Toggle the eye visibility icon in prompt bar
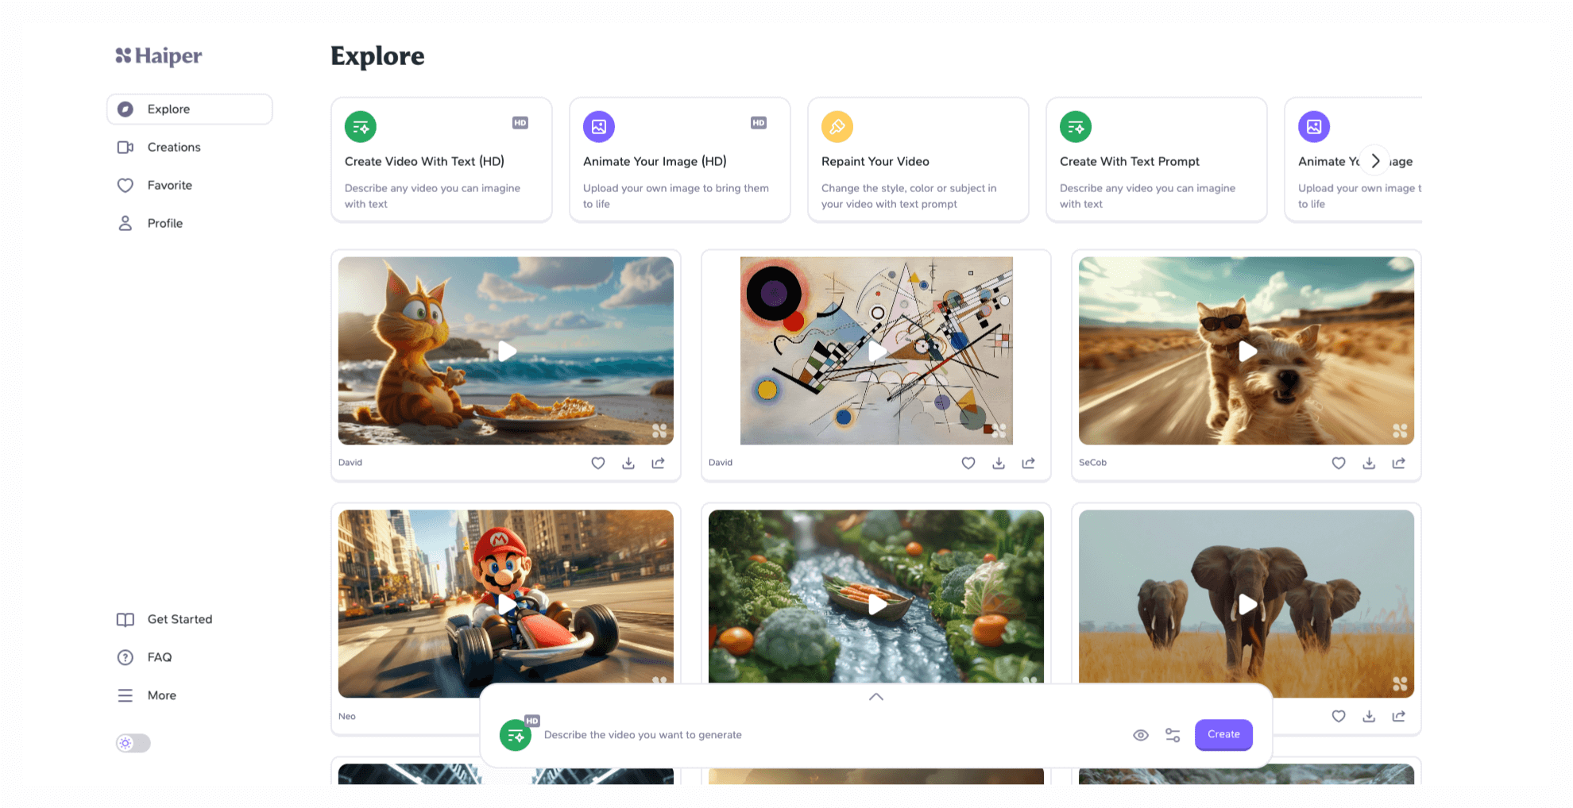Viewport: 1573px width, 808px height. click(1141, 735)
